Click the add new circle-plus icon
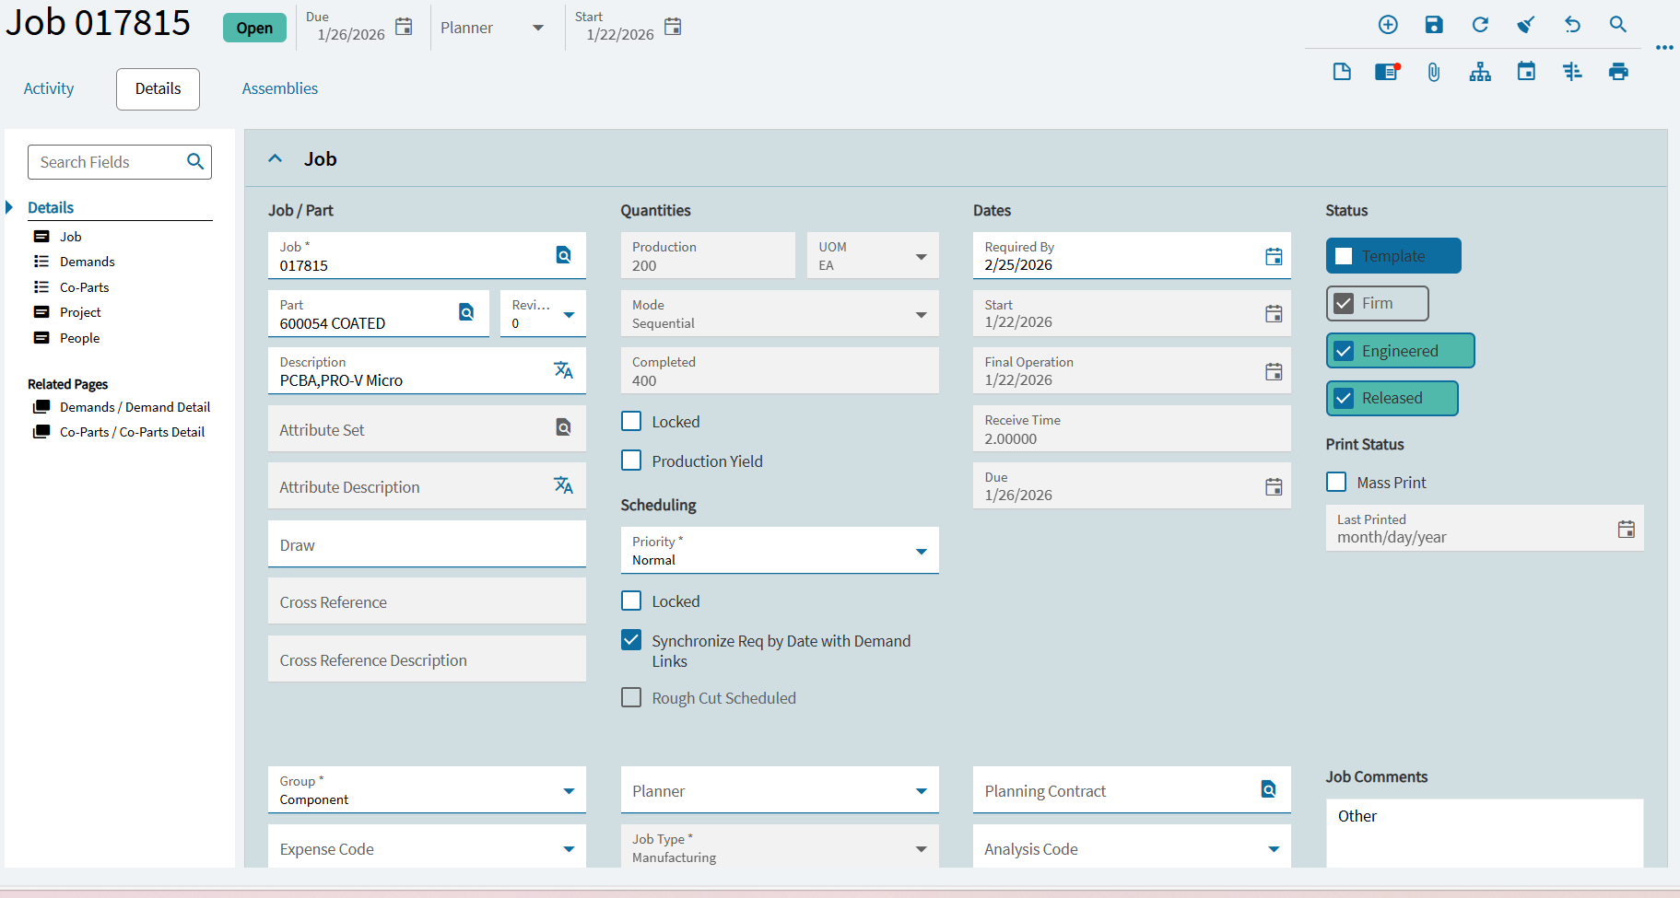The height and width of the screenshot is (898, 1680). (1388, 25)
